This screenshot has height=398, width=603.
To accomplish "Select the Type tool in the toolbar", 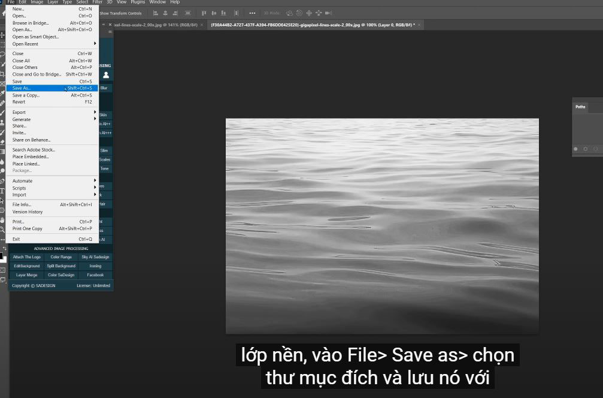I will [2, 191].
